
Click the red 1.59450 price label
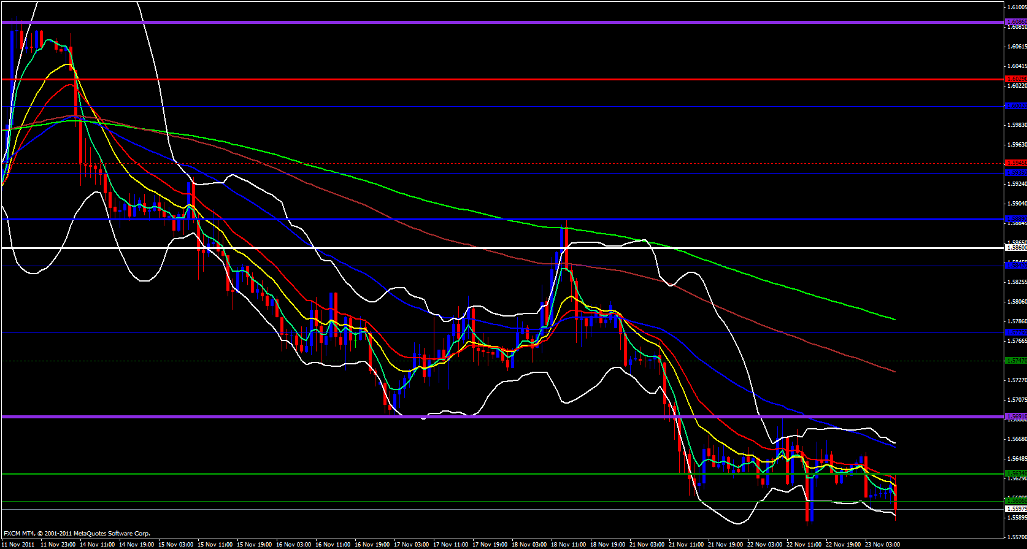click(1016, 163)
